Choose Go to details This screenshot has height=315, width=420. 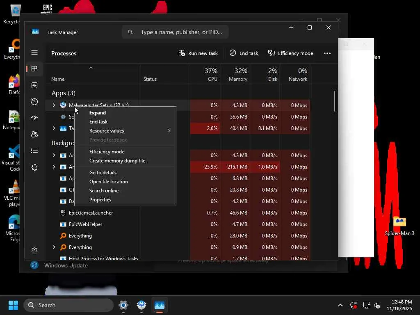click(x=125, y=173)
